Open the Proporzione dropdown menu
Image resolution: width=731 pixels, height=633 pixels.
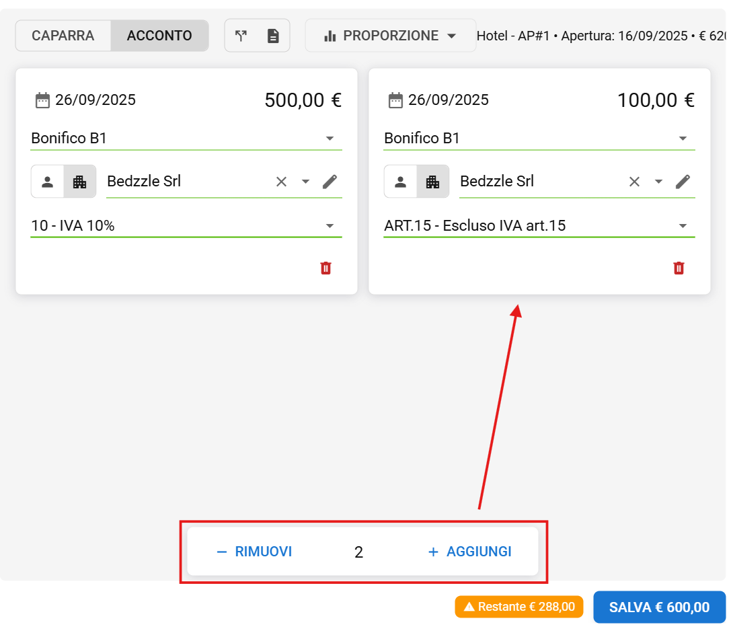coord(391,36)
